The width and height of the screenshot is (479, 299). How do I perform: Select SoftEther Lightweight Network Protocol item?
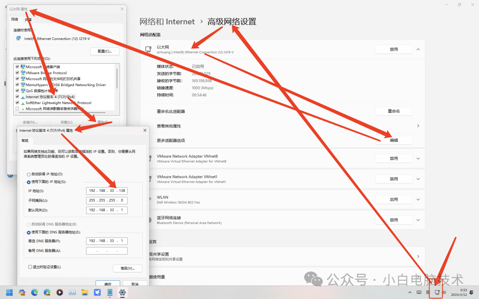pyautogui.click(x=59, y=103)
